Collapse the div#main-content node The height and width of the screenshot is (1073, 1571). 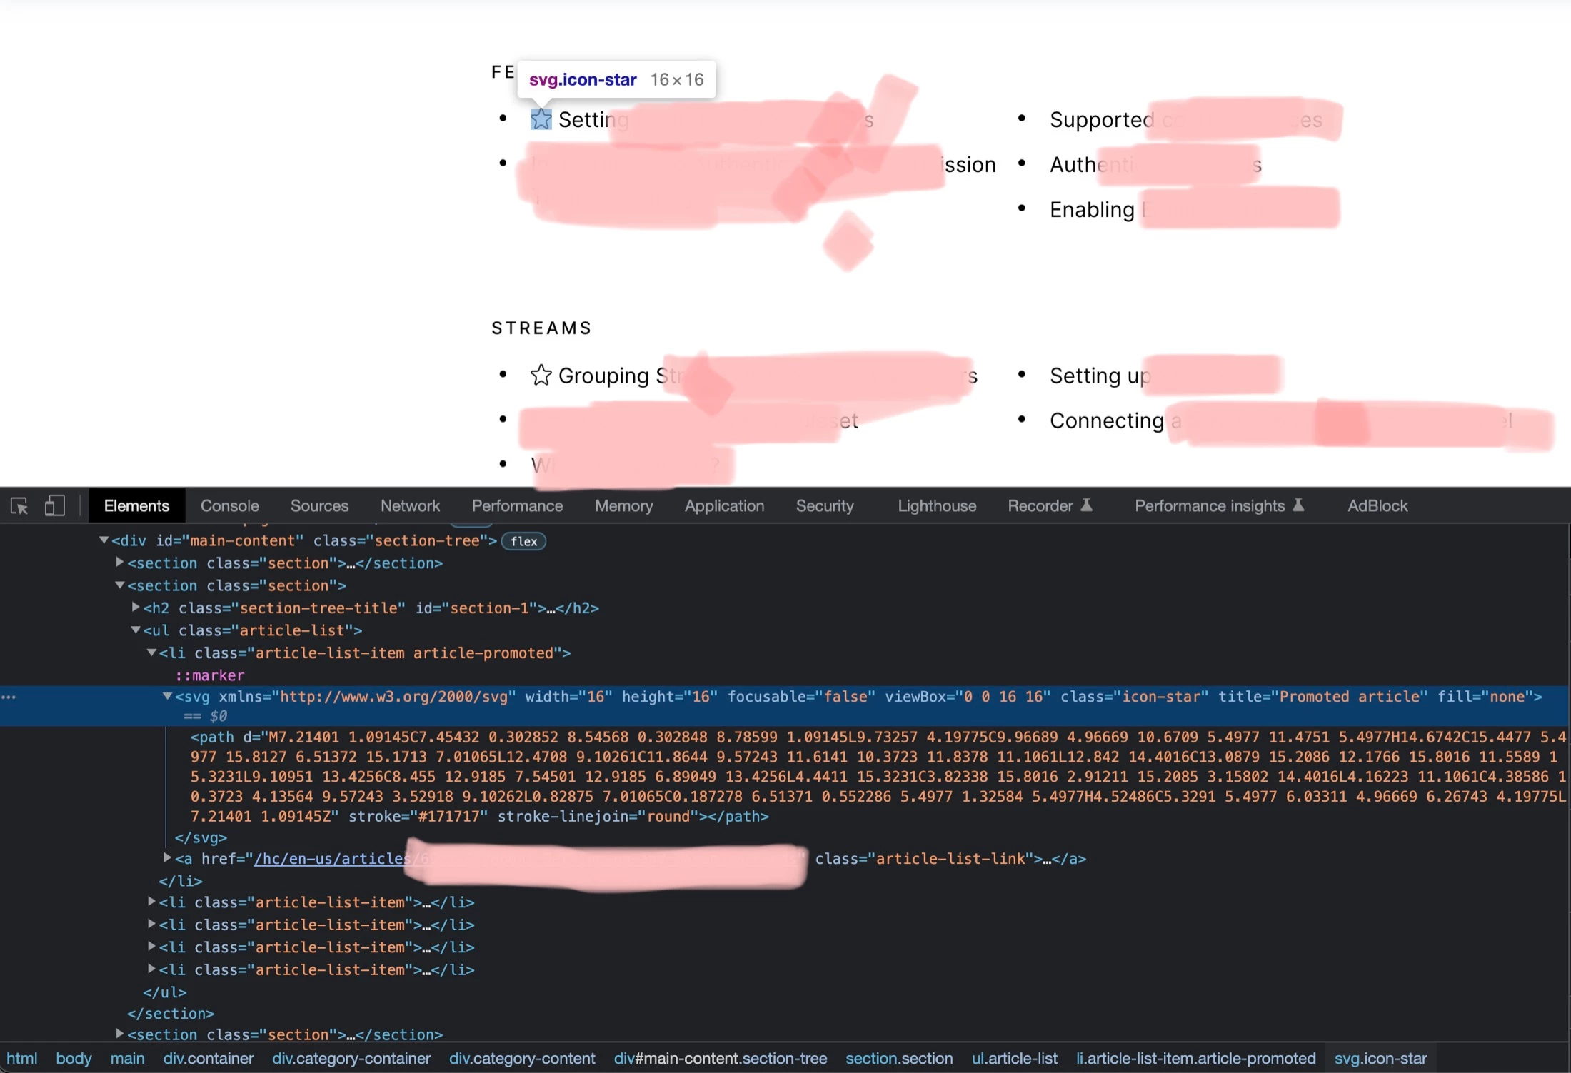pyautogui.click(x=104, y=540)
